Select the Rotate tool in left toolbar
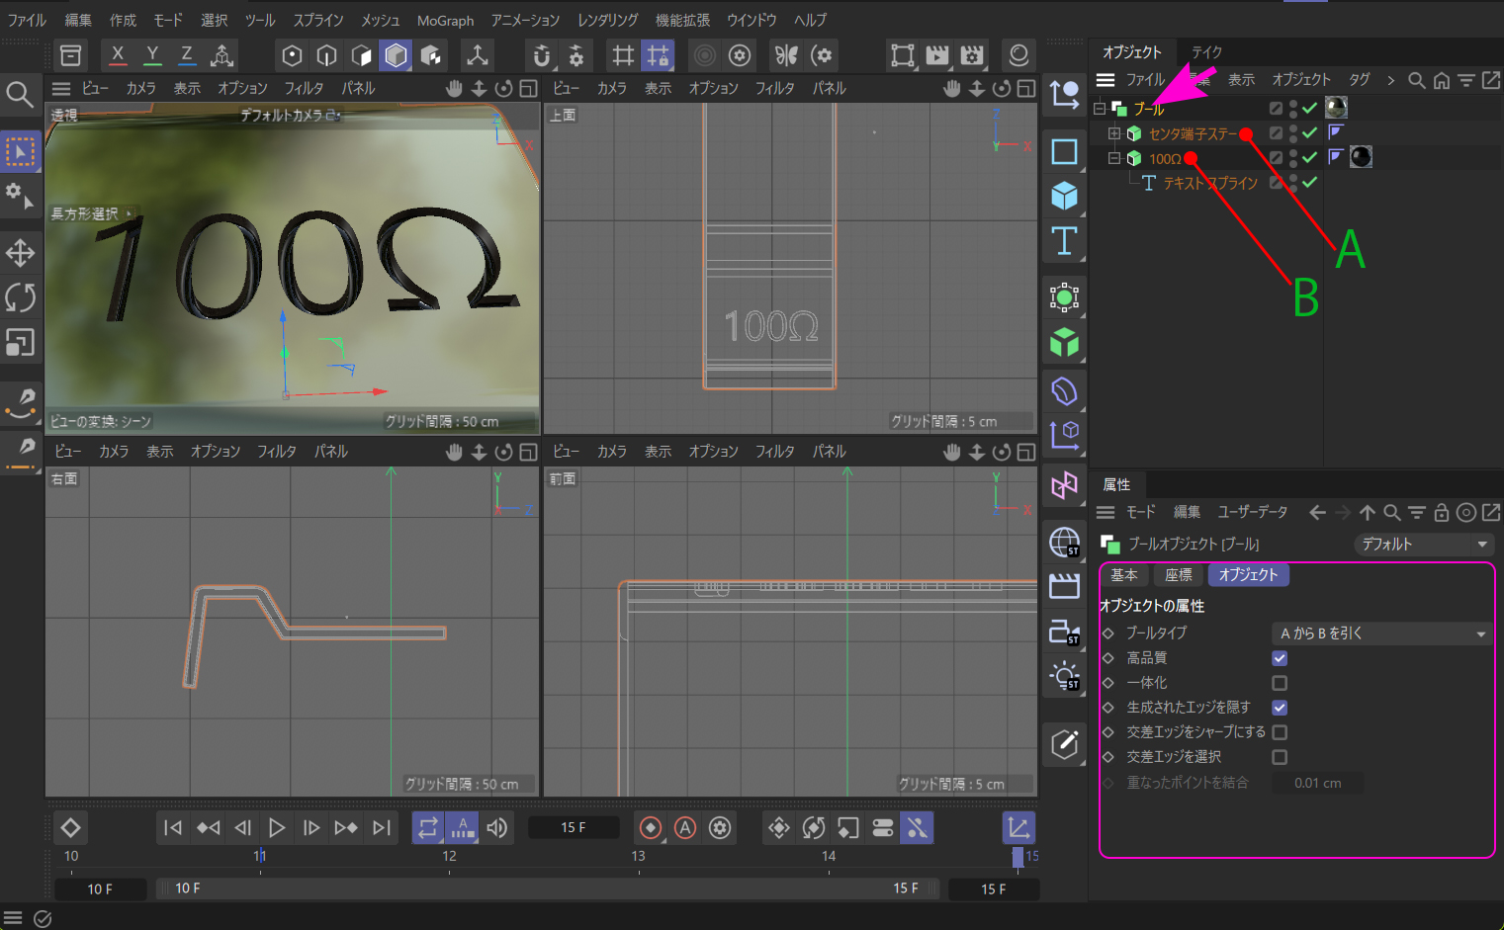1504x930 pixels. [x=20, y=297]
